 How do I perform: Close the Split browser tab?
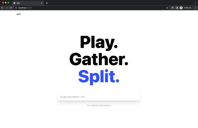point(42,3)
